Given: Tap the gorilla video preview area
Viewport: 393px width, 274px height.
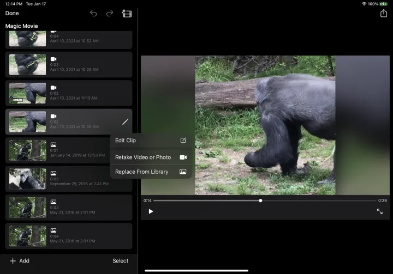Looking at the screenshot, I should (x=265, y=125).
